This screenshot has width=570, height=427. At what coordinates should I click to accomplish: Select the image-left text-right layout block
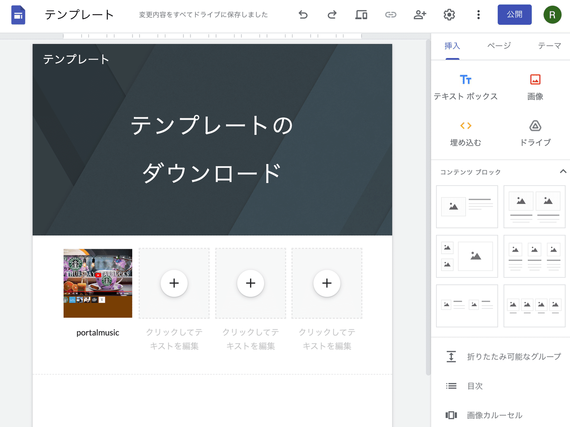(467, 207)
